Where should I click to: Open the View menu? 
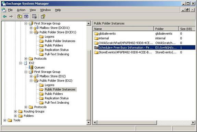pos(33,10)
